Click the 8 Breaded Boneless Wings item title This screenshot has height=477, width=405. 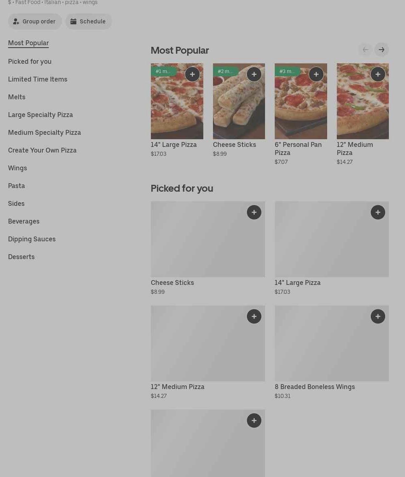(315, 387)
